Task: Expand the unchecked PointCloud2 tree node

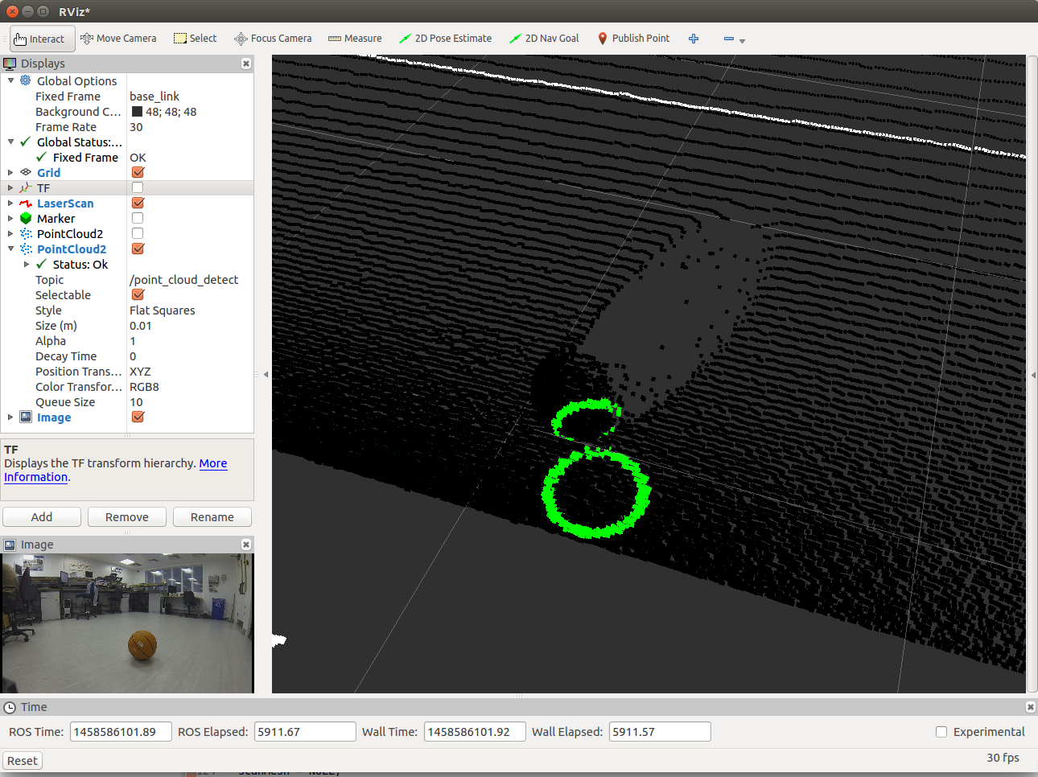Action: 10,234
